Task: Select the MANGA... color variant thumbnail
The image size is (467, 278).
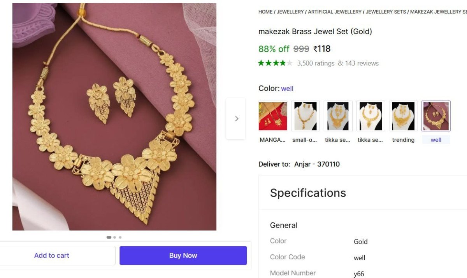Action: (x=273, y=116)
